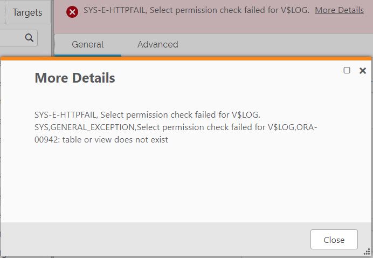
Task: Click the first SYS-E-HTTPFAIL line in dialog
Action: pos(147,114)
